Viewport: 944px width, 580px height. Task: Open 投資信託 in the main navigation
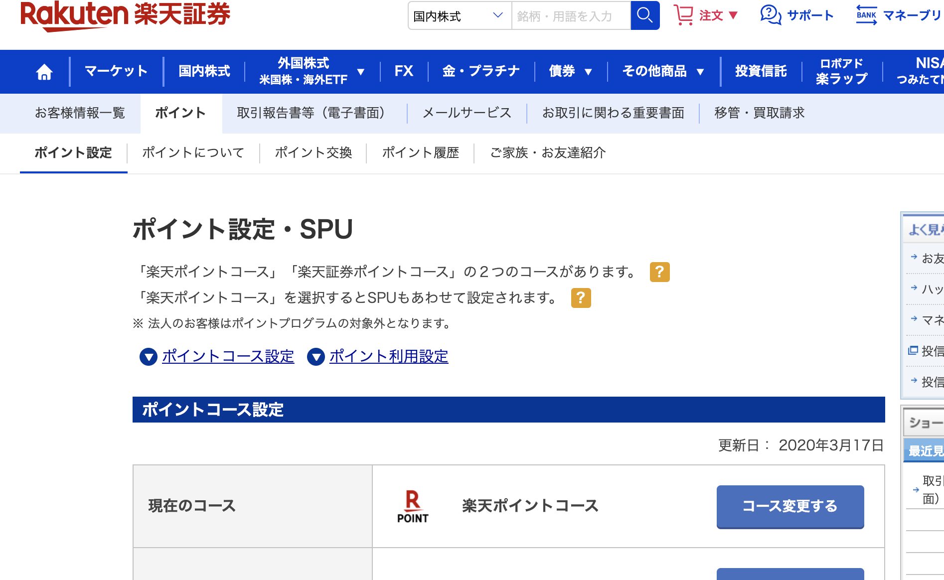click(761, 71)
